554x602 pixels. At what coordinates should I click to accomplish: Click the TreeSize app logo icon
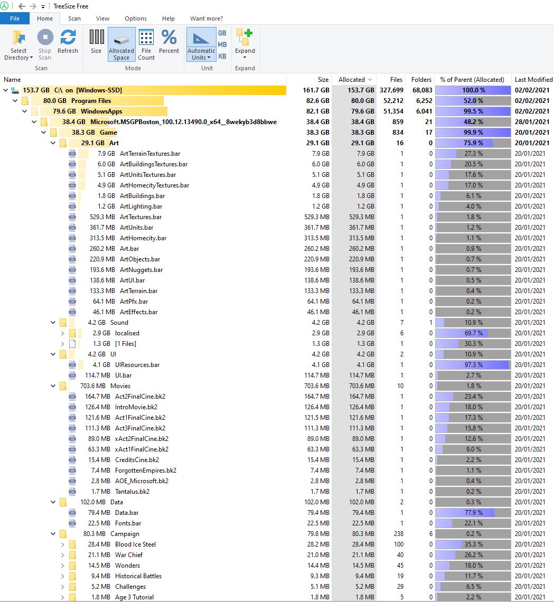click(x=4, y=6)
